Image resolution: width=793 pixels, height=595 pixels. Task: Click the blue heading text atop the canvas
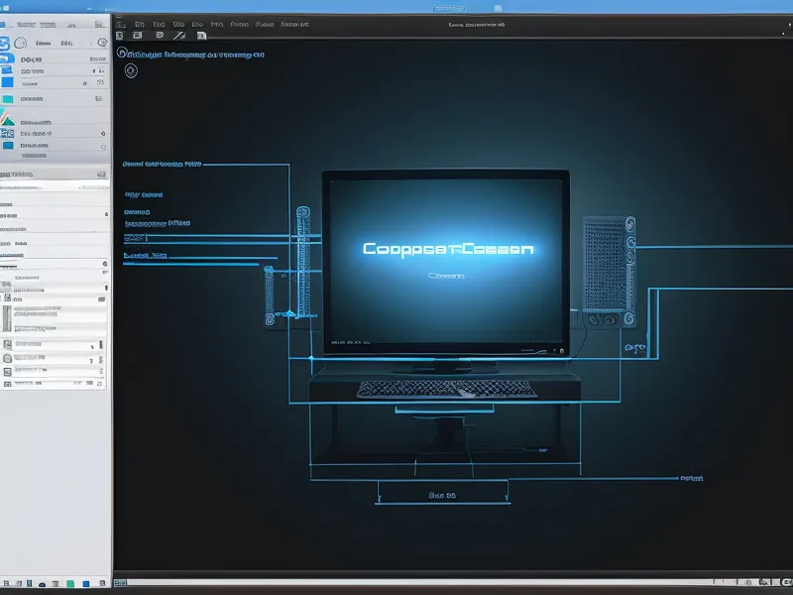[x=196, y=55]
